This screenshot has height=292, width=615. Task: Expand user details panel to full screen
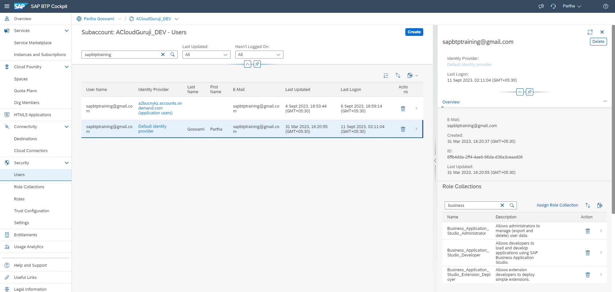[590, 32]
